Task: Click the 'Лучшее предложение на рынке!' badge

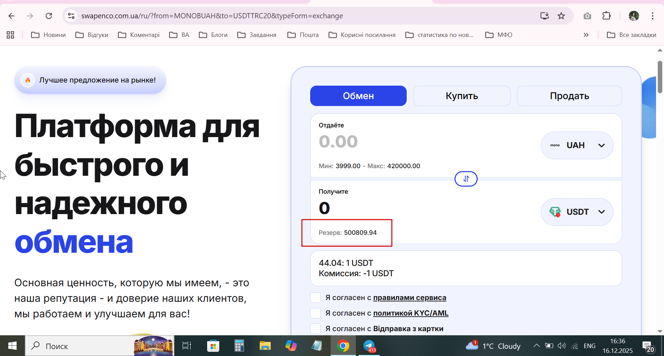Action: coord(90,80)
